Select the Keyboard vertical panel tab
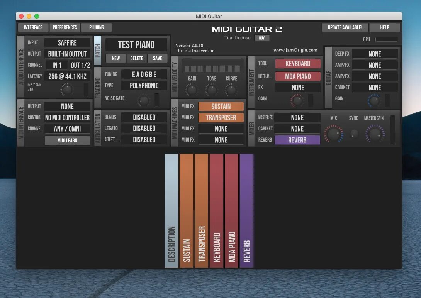This screenshot has height=298, width=421. pos(216,210)
